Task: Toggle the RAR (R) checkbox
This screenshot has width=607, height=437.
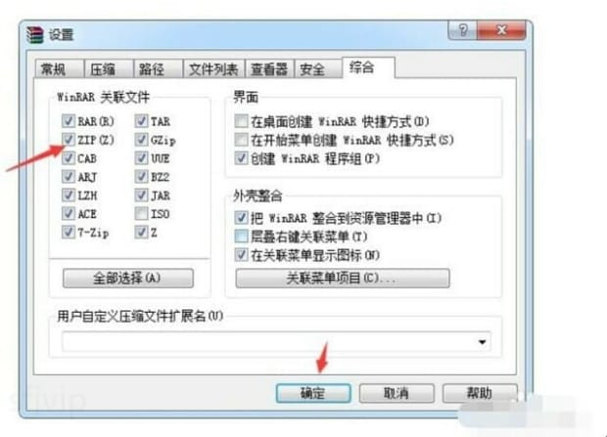Action: click(x=69, y=121)
